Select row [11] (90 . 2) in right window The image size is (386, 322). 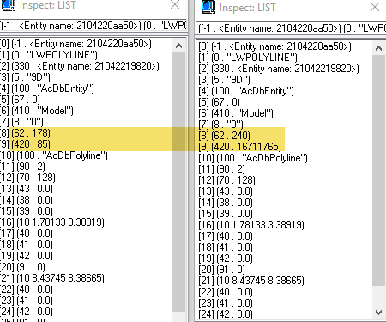point(222,169)
